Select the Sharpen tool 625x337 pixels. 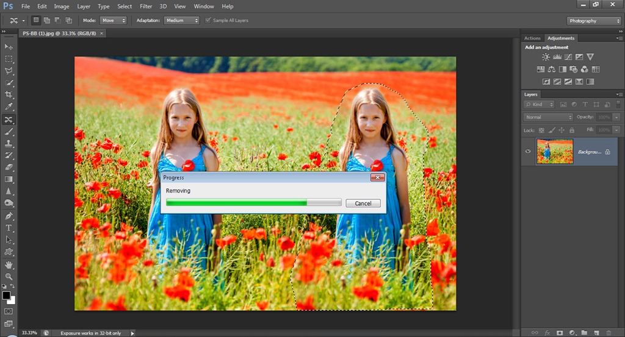click(x=9, y=191)
